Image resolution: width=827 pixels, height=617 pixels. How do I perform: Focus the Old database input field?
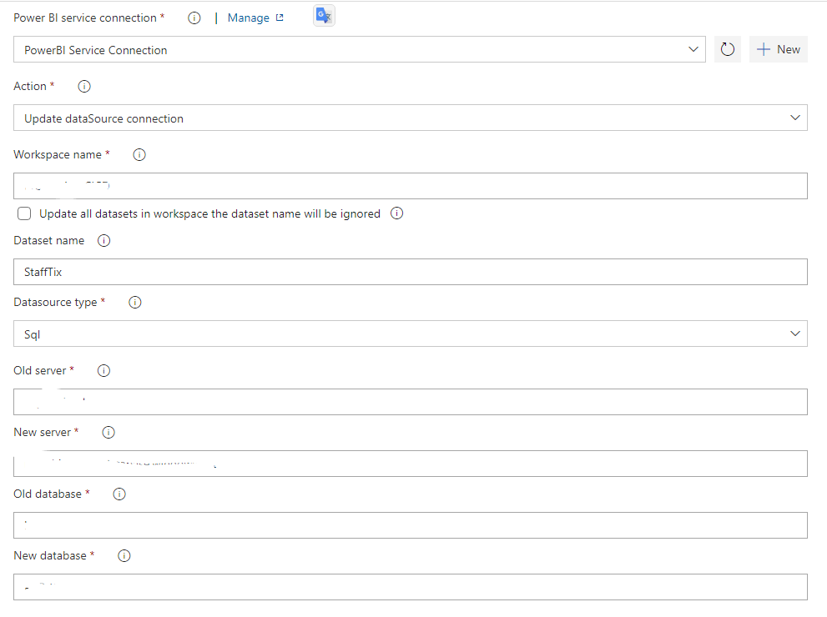(x=411, y=525)
